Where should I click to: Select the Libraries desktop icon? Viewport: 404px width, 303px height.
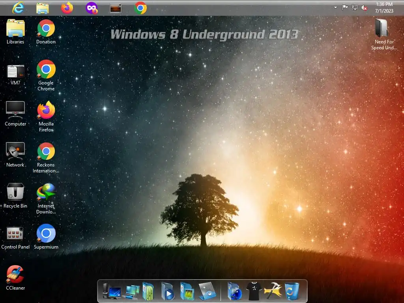pos(15,32)
